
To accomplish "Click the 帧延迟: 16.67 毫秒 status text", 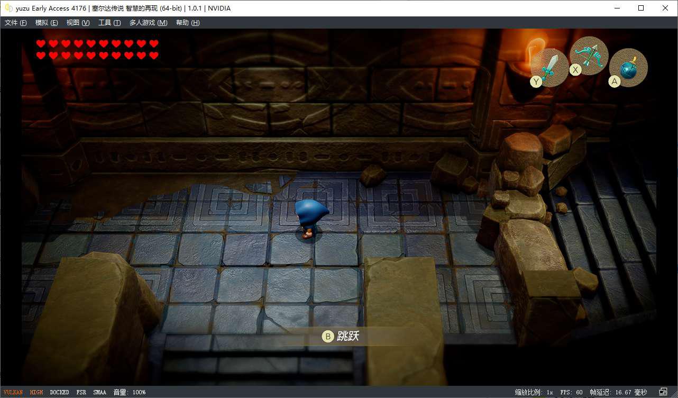I will click(618, 392).
